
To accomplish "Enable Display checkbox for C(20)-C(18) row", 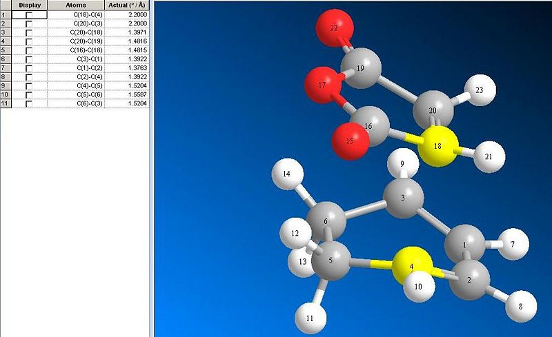I will [29, 32].
